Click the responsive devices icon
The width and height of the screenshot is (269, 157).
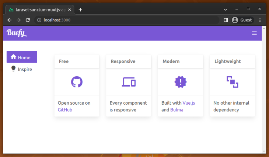pos(129,82)
